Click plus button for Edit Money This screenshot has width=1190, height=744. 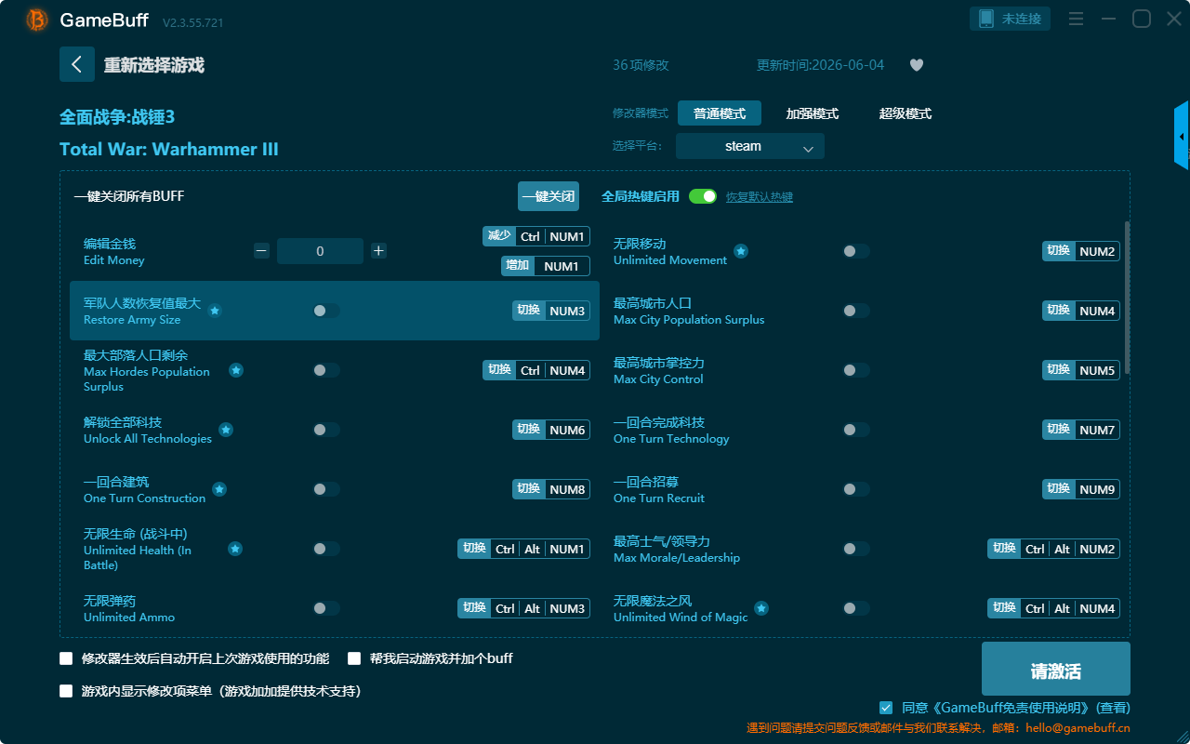click(378, 251)
